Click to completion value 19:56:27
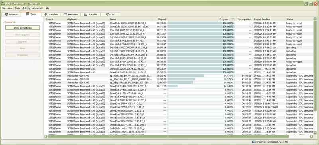 click(246, 83)
